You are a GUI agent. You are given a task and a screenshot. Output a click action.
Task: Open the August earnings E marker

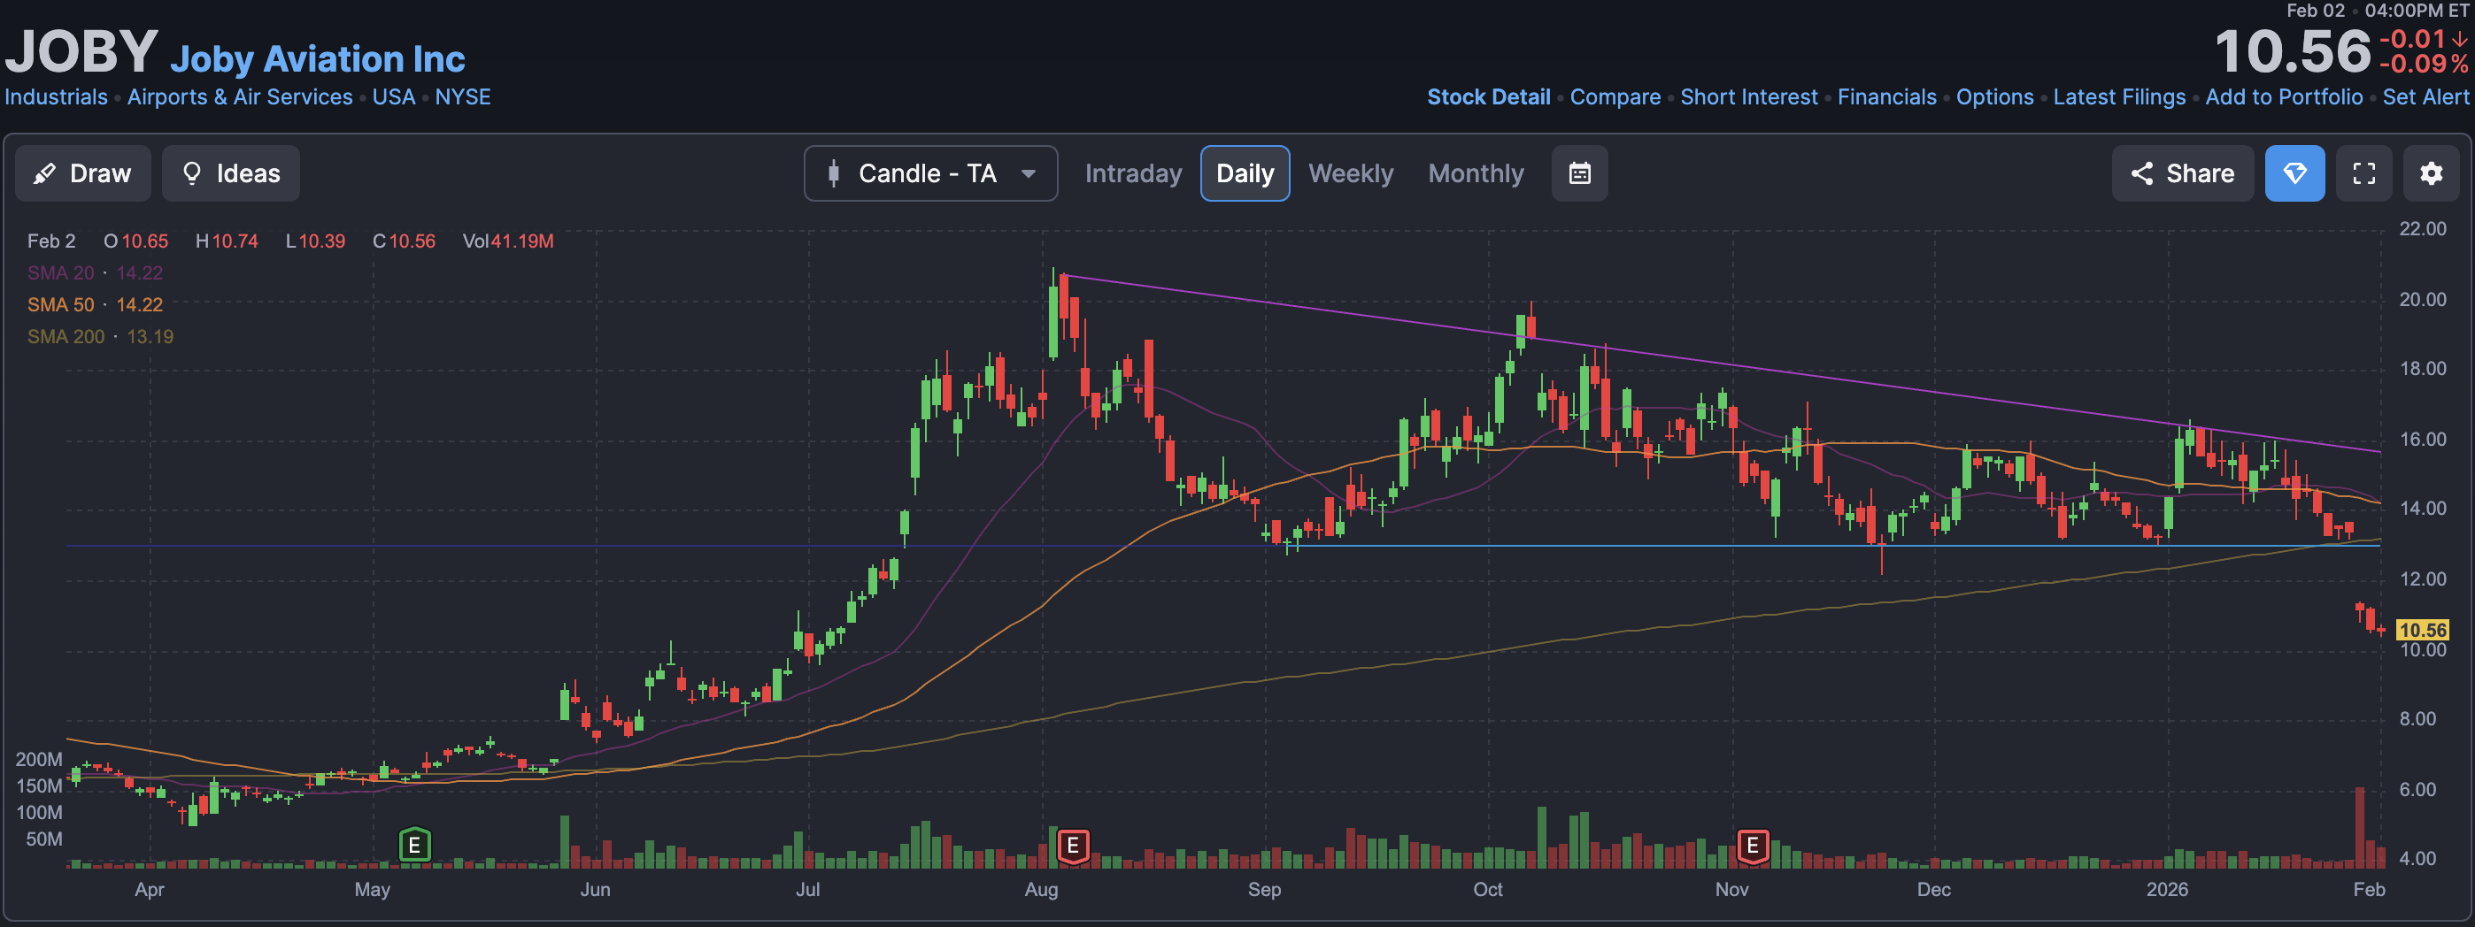pyautogui.click(x=1072, y=846)
